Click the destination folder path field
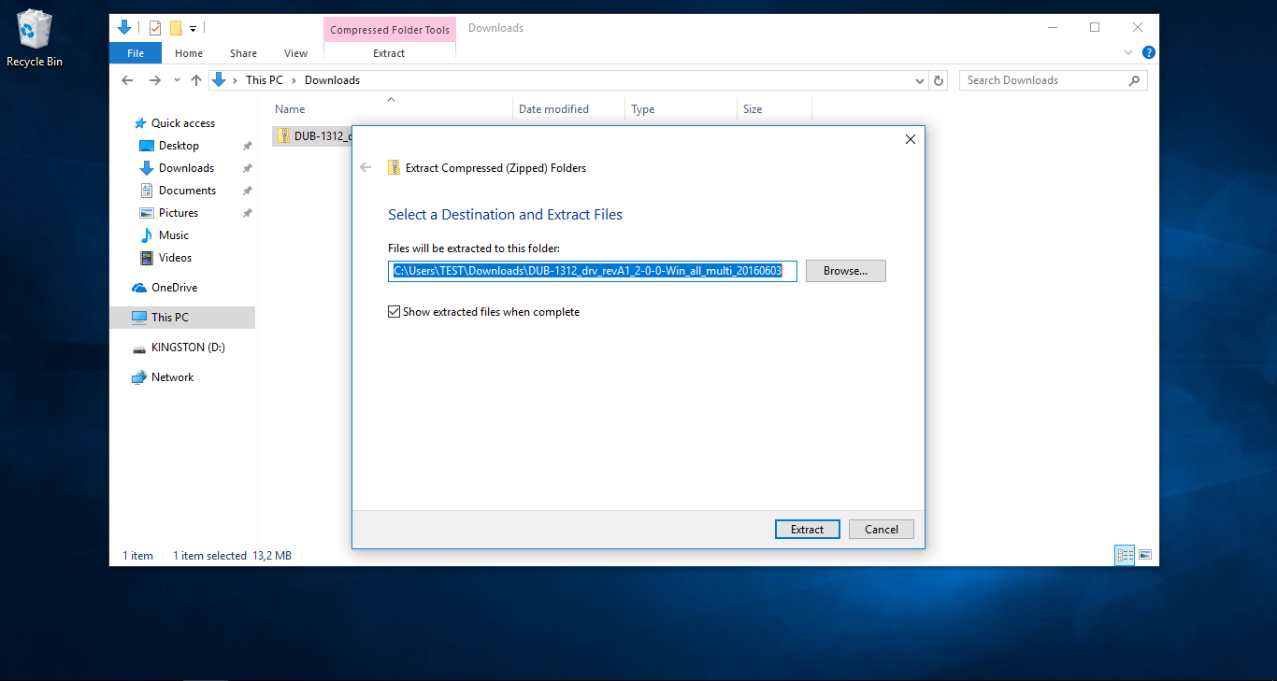The height and width of the screenshot is (681, 1277). click(592, 271)
